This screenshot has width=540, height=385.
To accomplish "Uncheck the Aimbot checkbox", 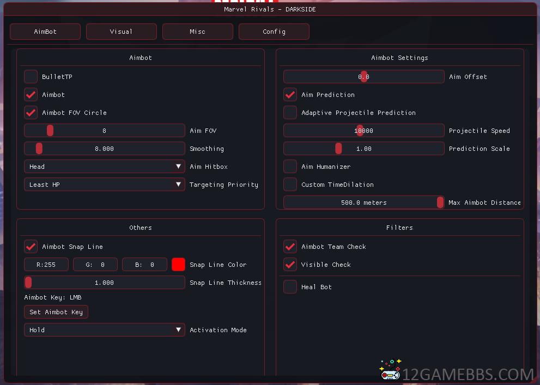I will 31,95.
